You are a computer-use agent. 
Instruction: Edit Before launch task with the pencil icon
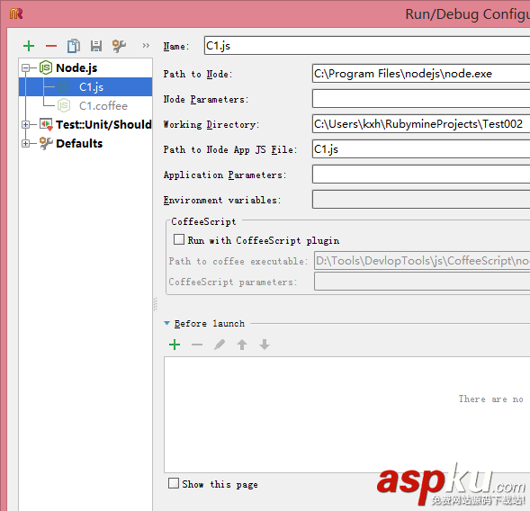(x=220, y=345)
